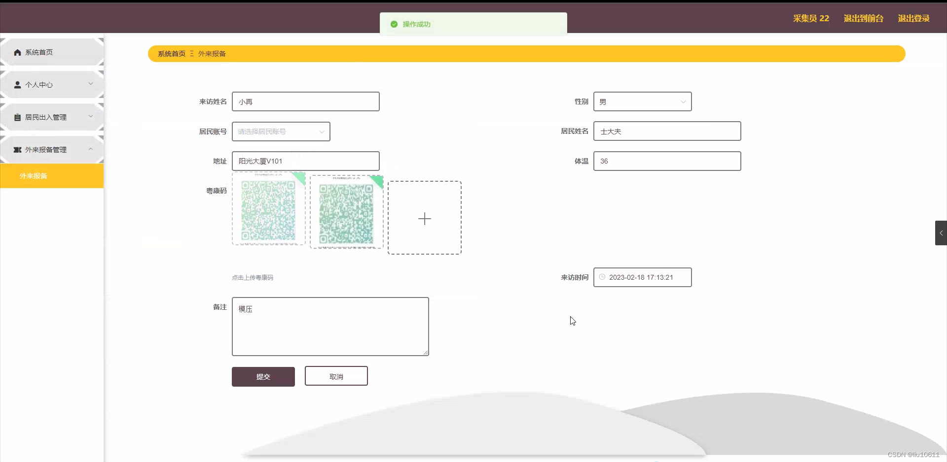Click the clipboard icon beside 居民出入管理
The height and width of the screenshot is (462, 947).
[x=17, y=117]
